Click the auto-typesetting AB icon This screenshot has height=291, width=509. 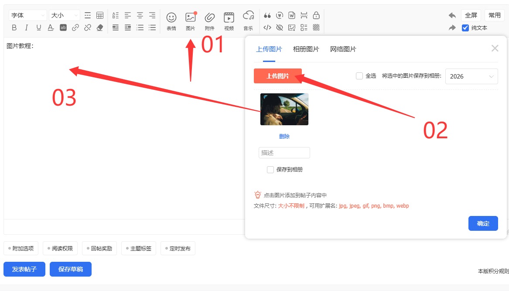coord(115,15)
